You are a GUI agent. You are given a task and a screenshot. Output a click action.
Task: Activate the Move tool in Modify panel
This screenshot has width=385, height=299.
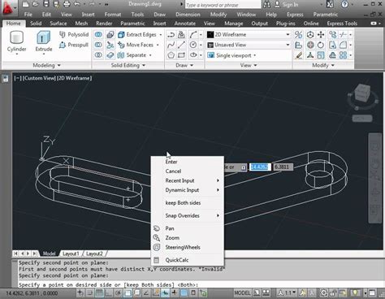[321, 34]
